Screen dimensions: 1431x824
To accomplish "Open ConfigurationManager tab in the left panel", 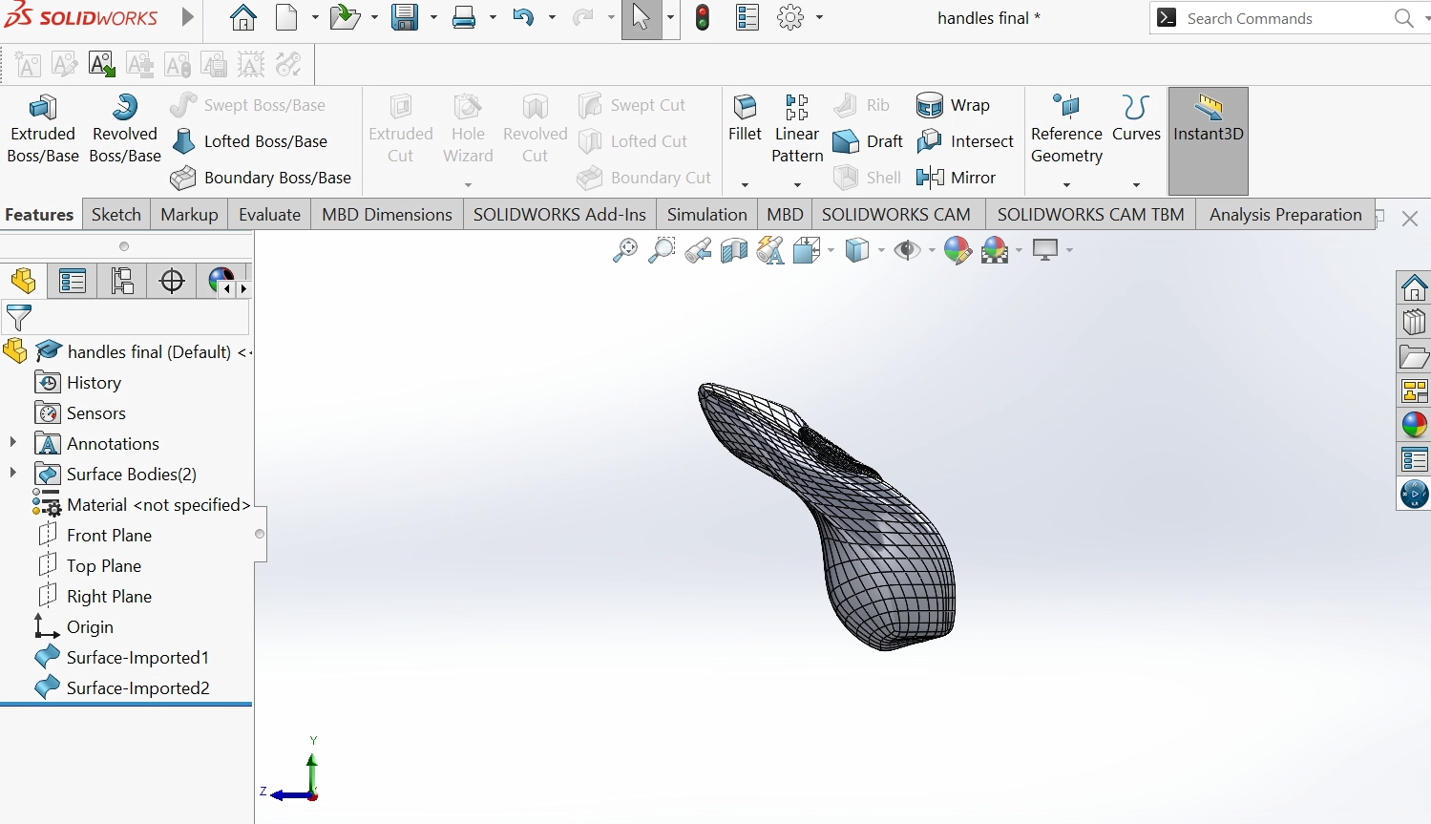I will point(122,281).
